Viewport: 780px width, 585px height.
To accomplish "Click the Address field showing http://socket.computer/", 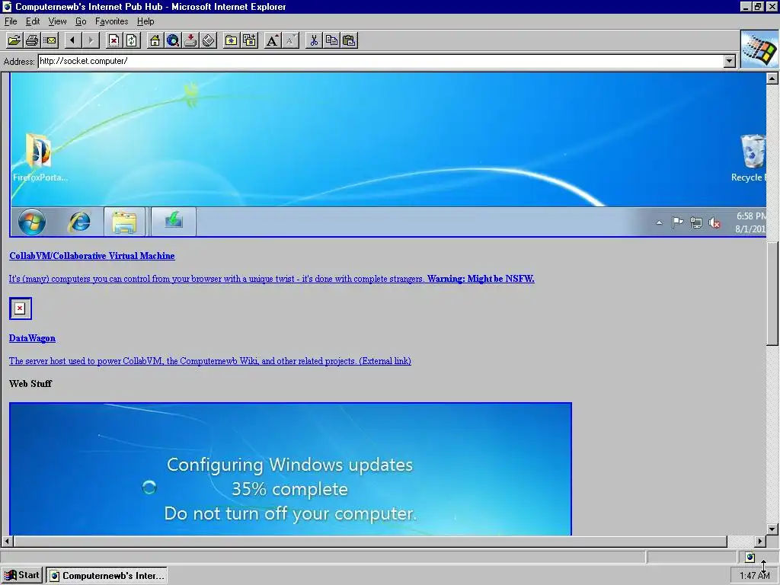I will 381,61.
